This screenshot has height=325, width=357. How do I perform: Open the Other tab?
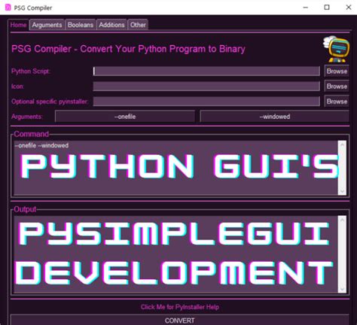[138, 25]
